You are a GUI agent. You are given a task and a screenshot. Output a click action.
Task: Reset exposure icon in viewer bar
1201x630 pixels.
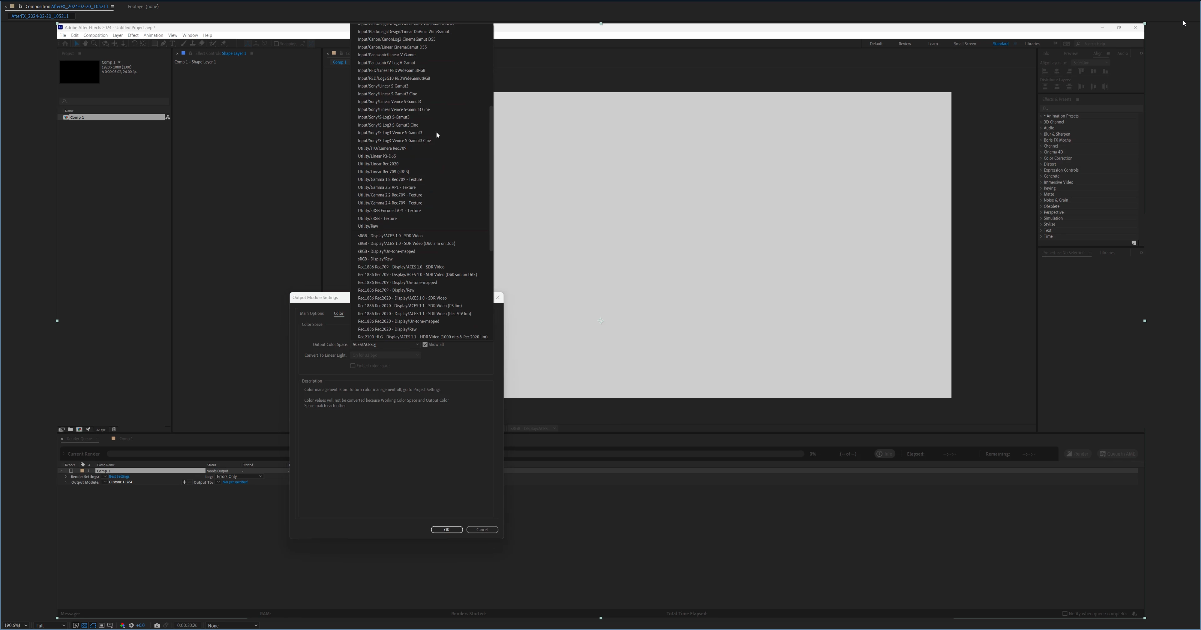tap(131, 625)
